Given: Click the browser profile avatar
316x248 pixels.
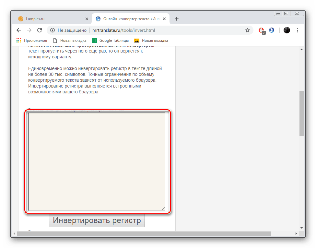Looking at the screenshot, I should tap(287, 30).
